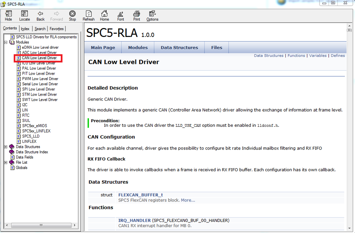This screenshot has height=233, width=355.
Task: Go Back using the toolbar arrow
Action: click(41, 16)
